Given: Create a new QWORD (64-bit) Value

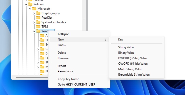Looking at the screenshot, I should tap(137, 64).
